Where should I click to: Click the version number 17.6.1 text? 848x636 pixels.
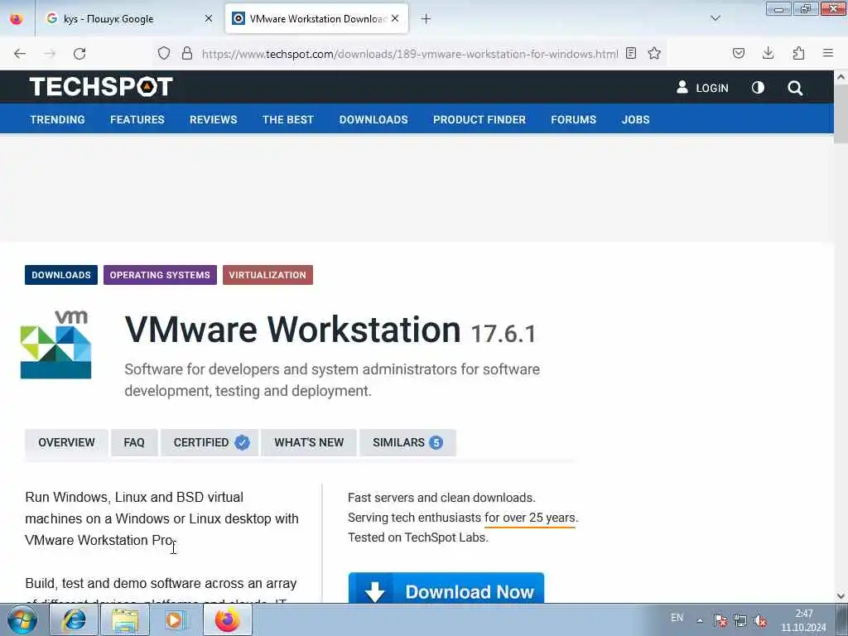click(x=503, y=334)
